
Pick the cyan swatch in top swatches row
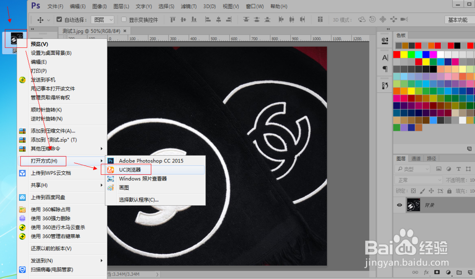pos(418,54)
